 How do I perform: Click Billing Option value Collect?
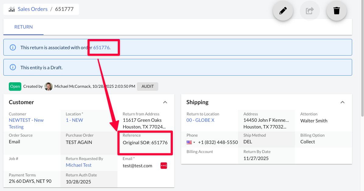(x=308, y=142)
